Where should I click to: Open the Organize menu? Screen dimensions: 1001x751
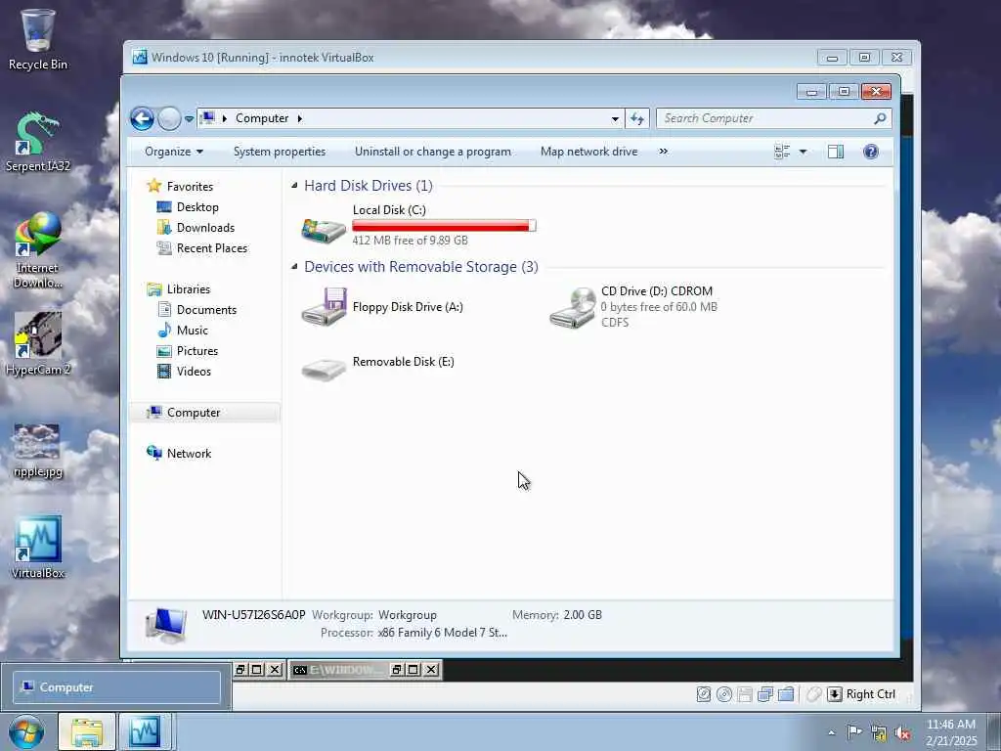coord(174,152)
